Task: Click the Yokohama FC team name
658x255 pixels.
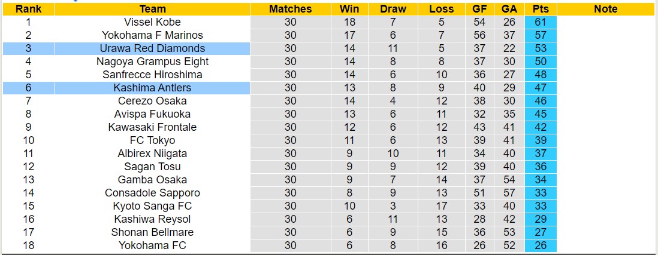Action: coord(152,245)
